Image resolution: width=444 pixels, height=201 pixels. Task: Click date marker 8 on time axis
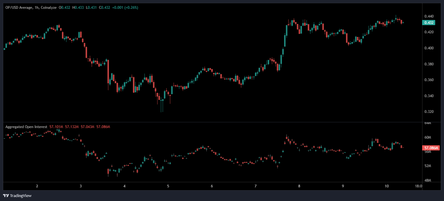pos(299,186)
